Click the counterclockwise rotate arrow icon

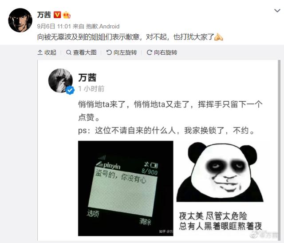109,52
